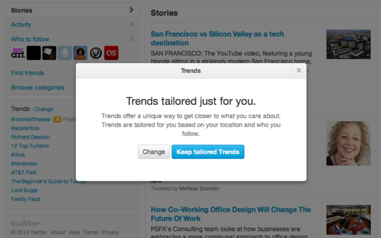Click the aerial campus story thumbnail
The height and width of the screenshot is (238, 381).
[348, 44]
